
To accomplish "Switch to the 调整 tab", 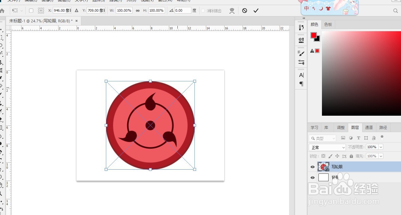I will pos(341,128).
